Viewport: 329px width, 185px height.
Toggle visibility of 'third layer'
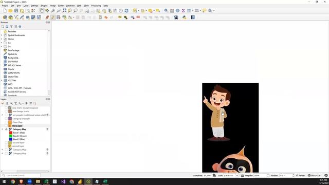click(x=6, y=125)
